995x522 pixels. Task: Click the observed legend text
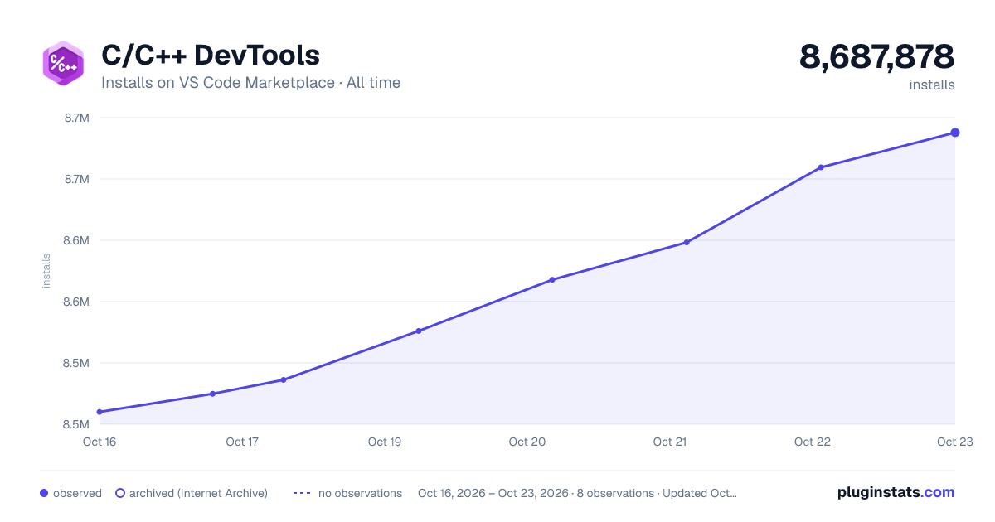[x=77, y=493]
